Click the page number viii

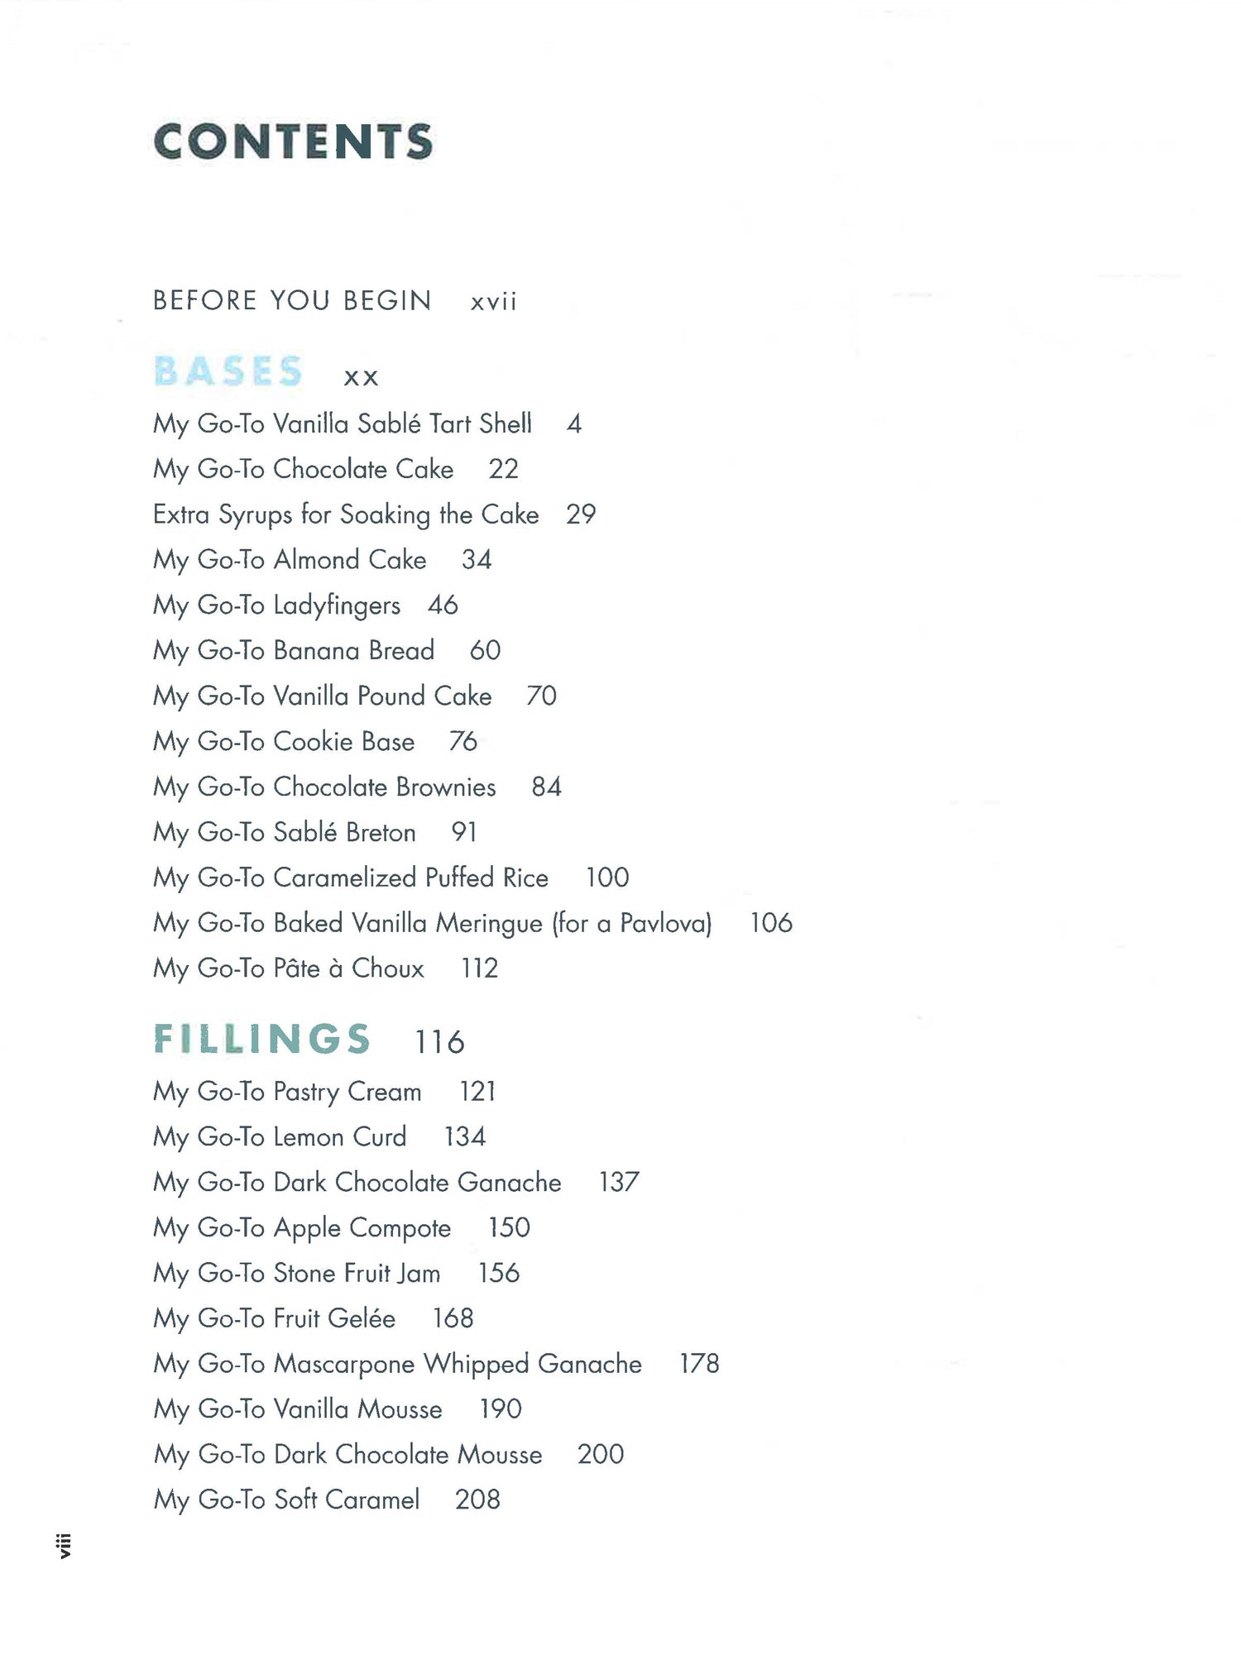click(x=64, y=1546)
